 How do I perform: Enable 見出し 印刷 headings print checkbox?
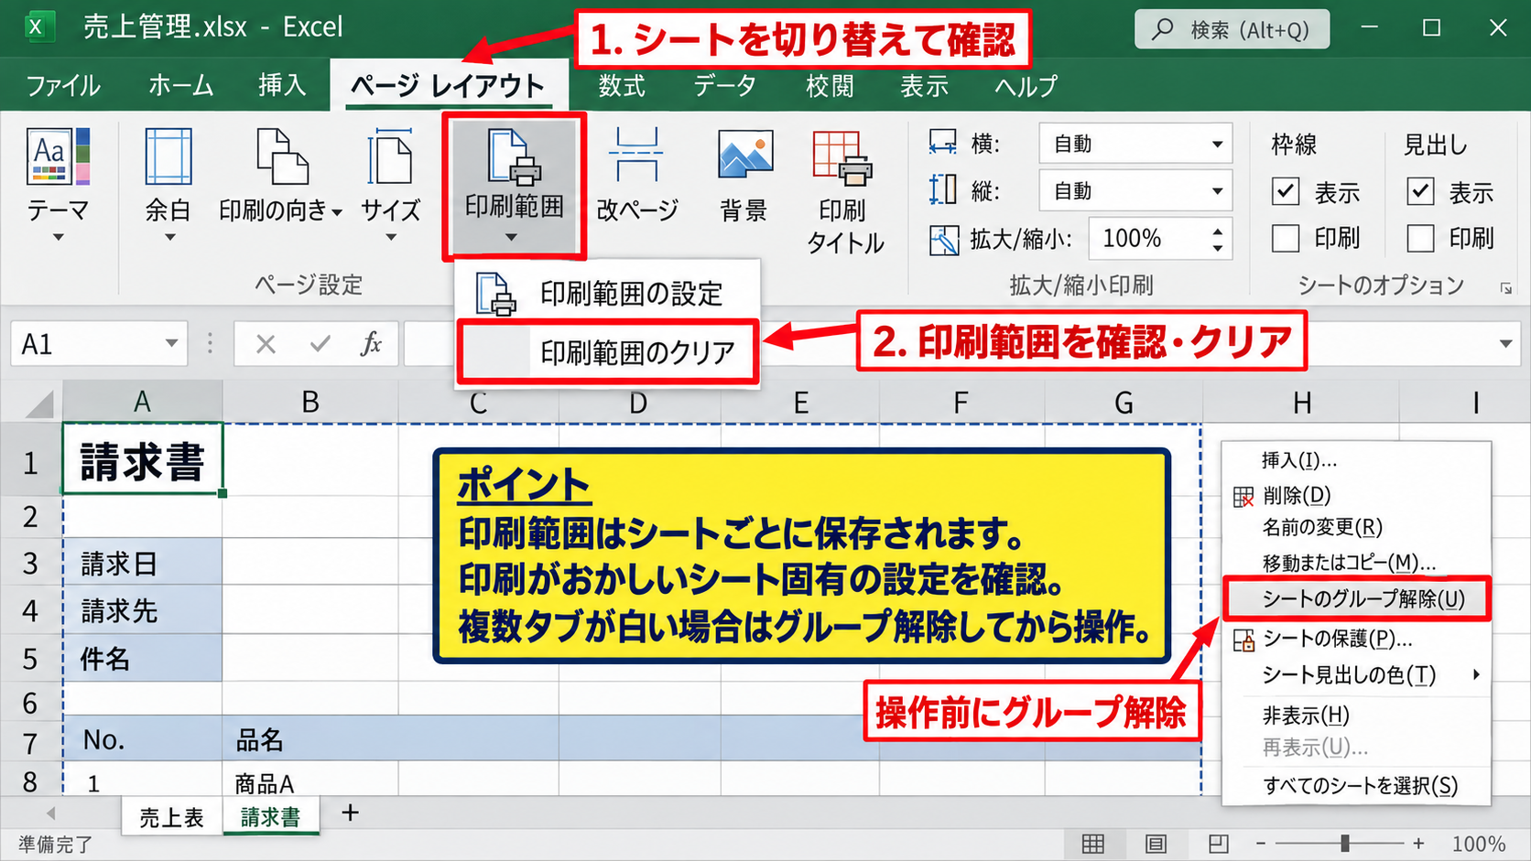click(1420, 239)
